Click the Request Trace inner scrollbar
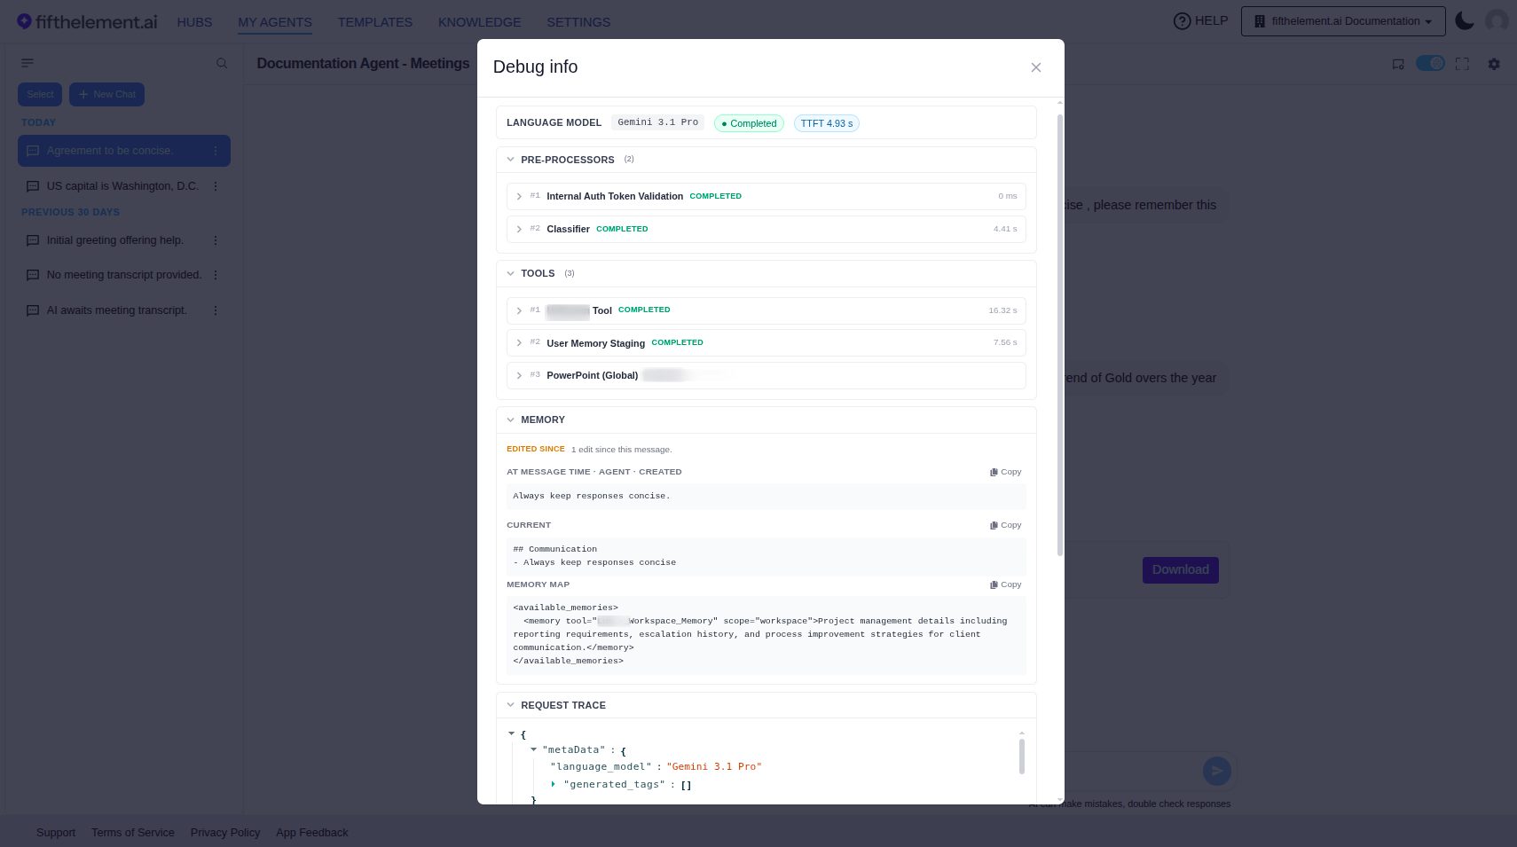The width and height of the screenshot is (1517, 847). [1022, 757]
